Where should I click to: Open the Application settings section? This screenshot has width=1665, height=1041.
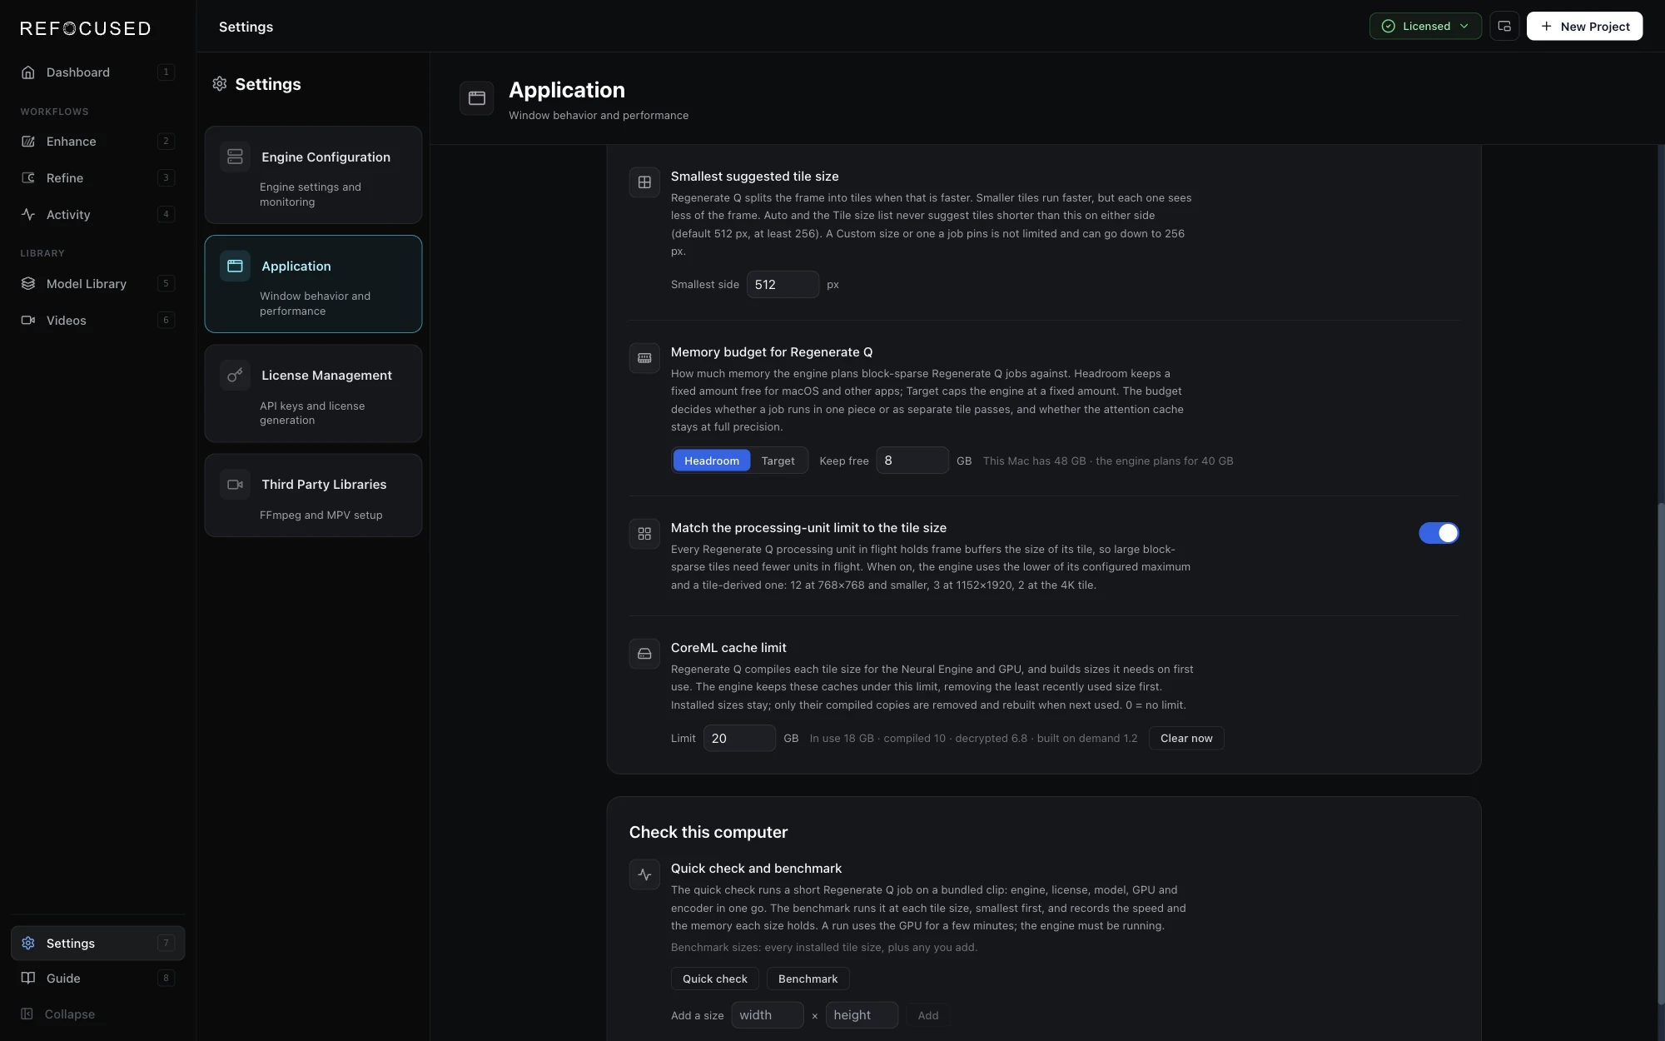(313, 284)
